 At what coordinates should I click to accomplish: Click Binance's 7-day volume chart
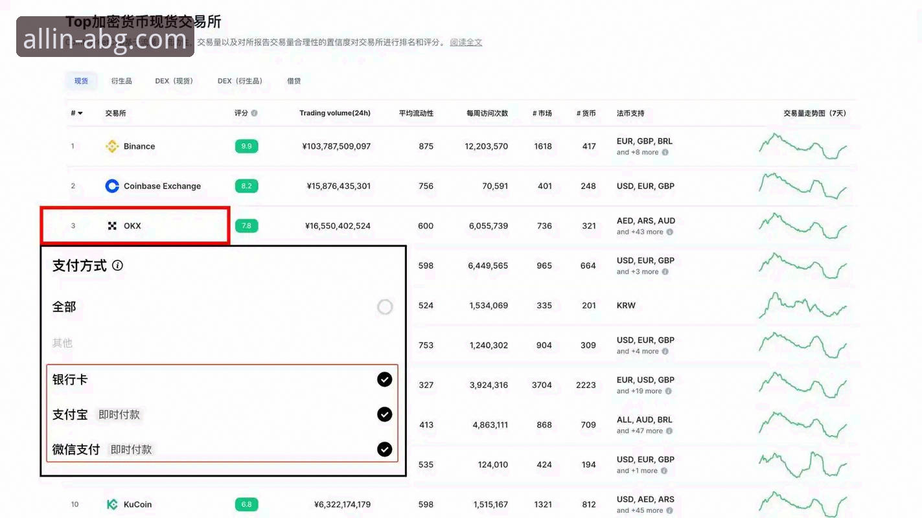click(x=803, y=146)
